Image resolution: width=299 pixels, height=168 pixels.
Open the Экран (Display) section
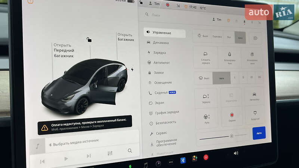[157, 103]
